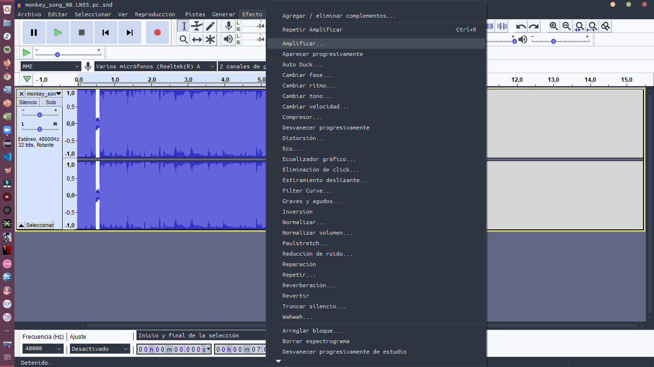654x367 pixels.
Task: Choose Normalizar... effect
Action: click(376, 222)
